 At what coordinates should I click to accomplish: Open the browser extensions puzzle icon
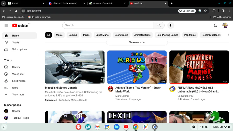pos(214,11)
